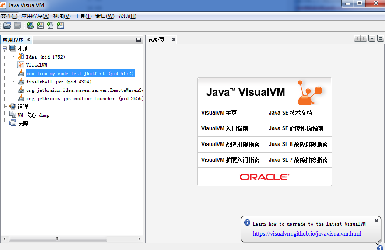The image size is (385, 250).
Task: Click the Add Application Snapshot toolbar icon
Action: [x=60, y=26]
